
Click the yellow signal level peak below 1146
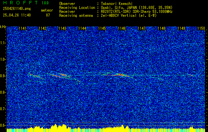[x=122, y=127]
